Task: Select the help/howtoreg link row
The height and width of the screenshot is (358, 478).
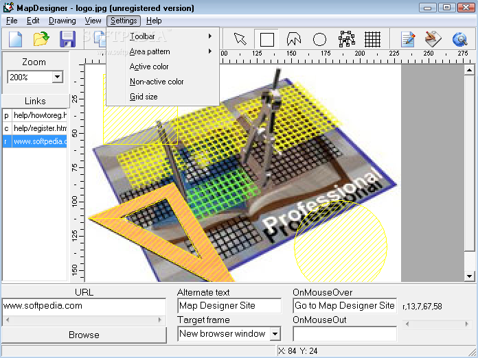Action: point(35,115)
